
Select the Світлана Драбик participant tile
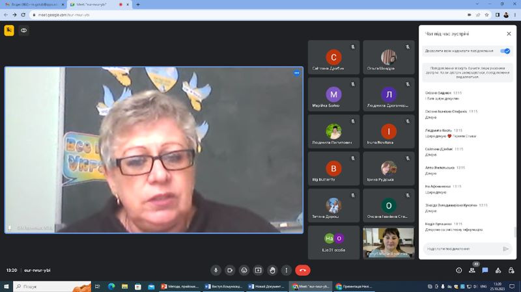[x=333, y=57]
